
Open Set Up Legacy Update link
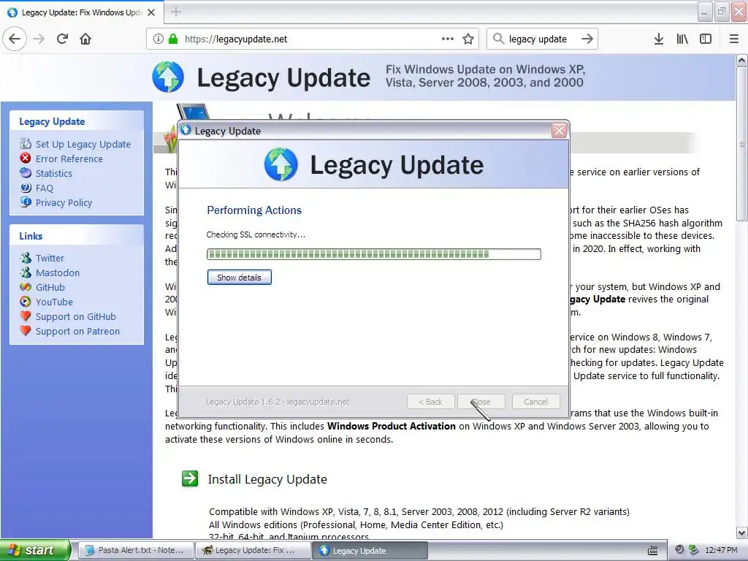[83, 144]
